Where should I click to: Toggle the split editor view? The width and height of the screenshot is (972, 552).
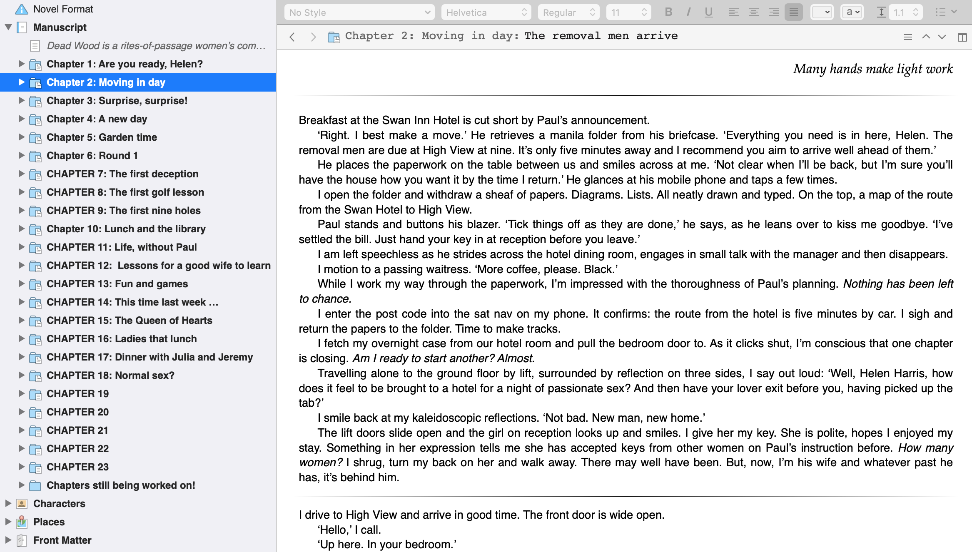962,37
